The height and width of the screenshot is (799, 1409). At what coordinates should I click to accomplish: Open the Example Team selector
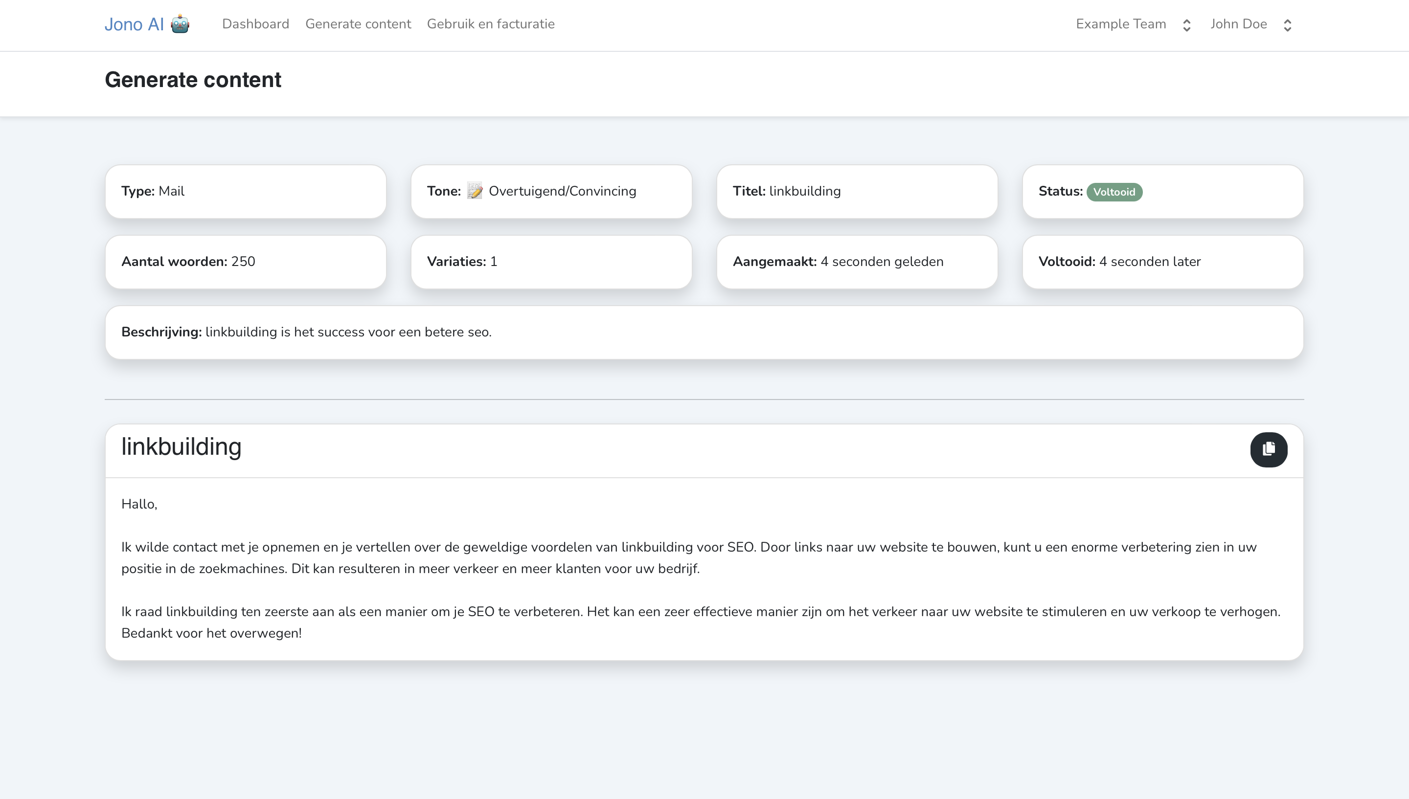click(1120, 23)
